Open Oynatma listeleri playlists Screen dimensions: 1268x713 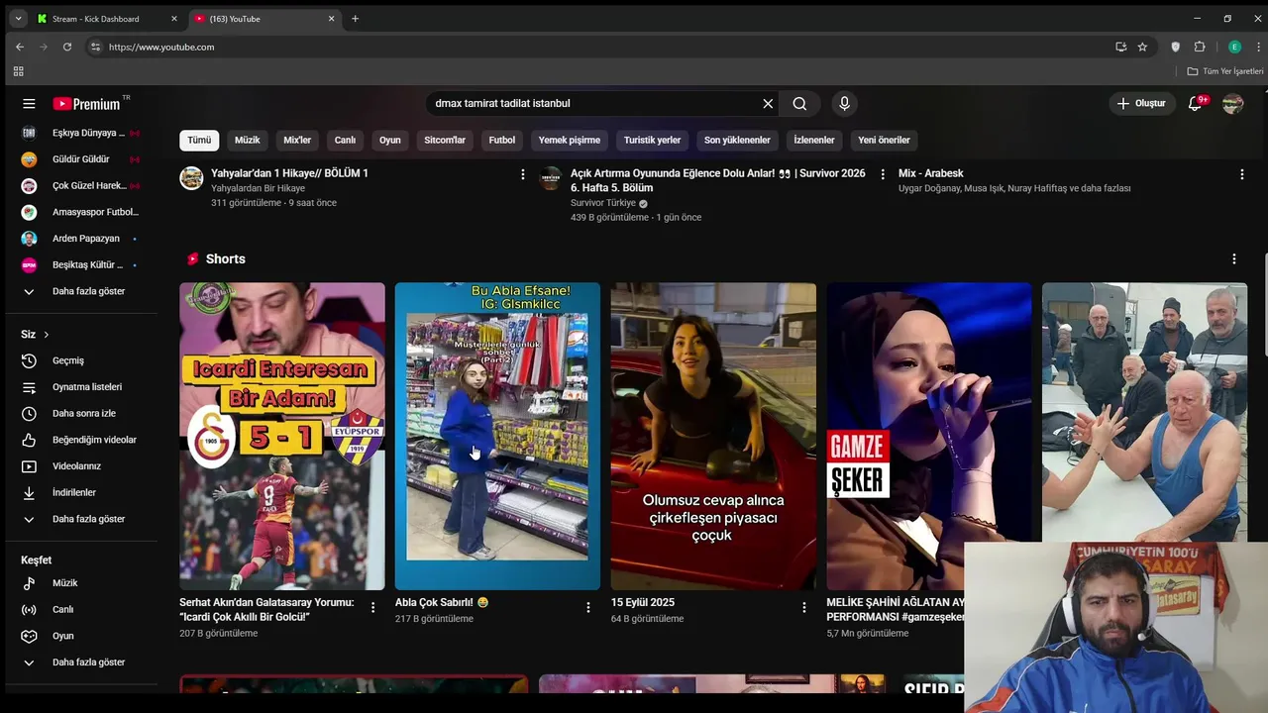click(81, 387)
